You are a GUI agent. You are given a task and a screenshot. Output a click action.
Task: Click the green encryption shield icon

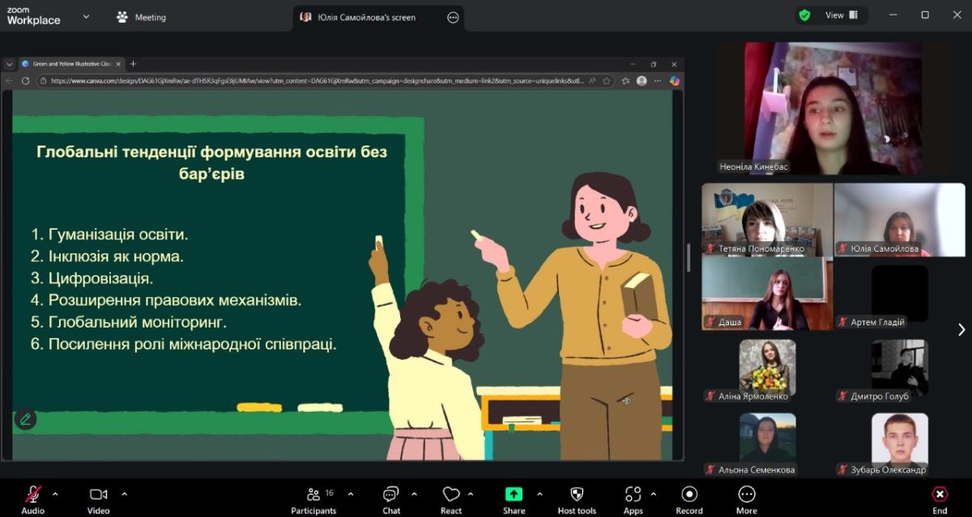coord(804,15)
